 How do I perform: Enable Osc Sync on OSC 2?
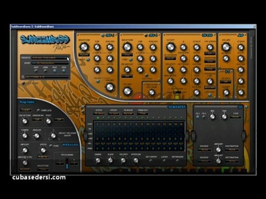coord(146,75)
